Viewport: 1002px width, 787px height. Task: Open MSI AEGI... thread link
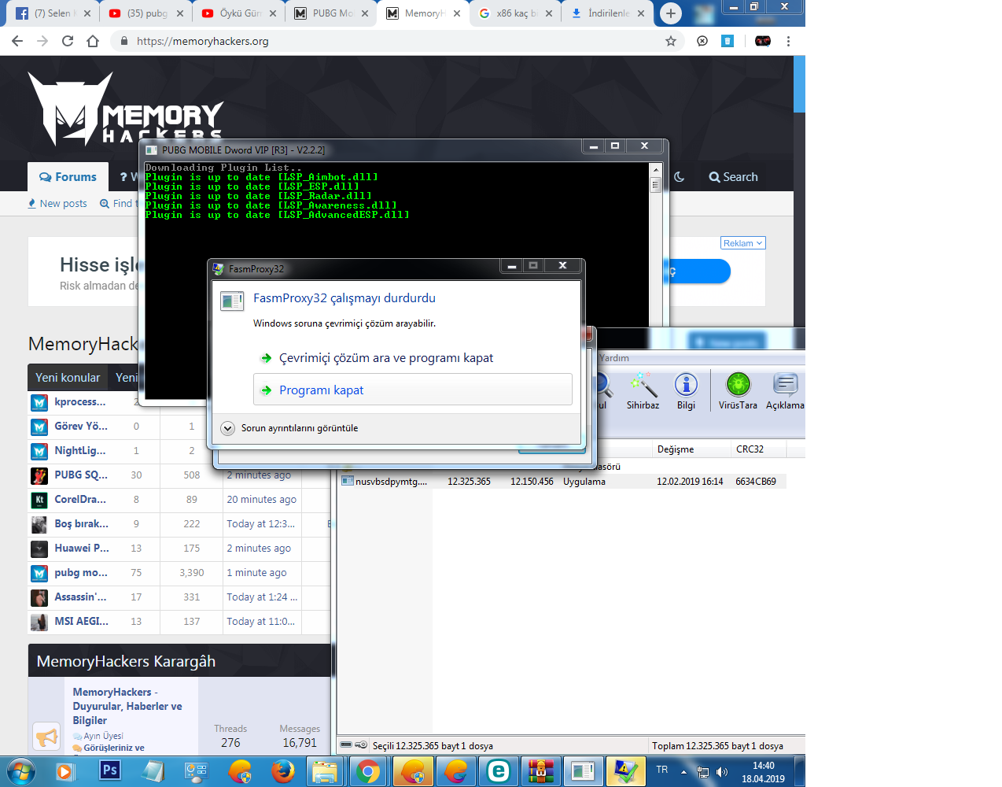click(82, 621)
